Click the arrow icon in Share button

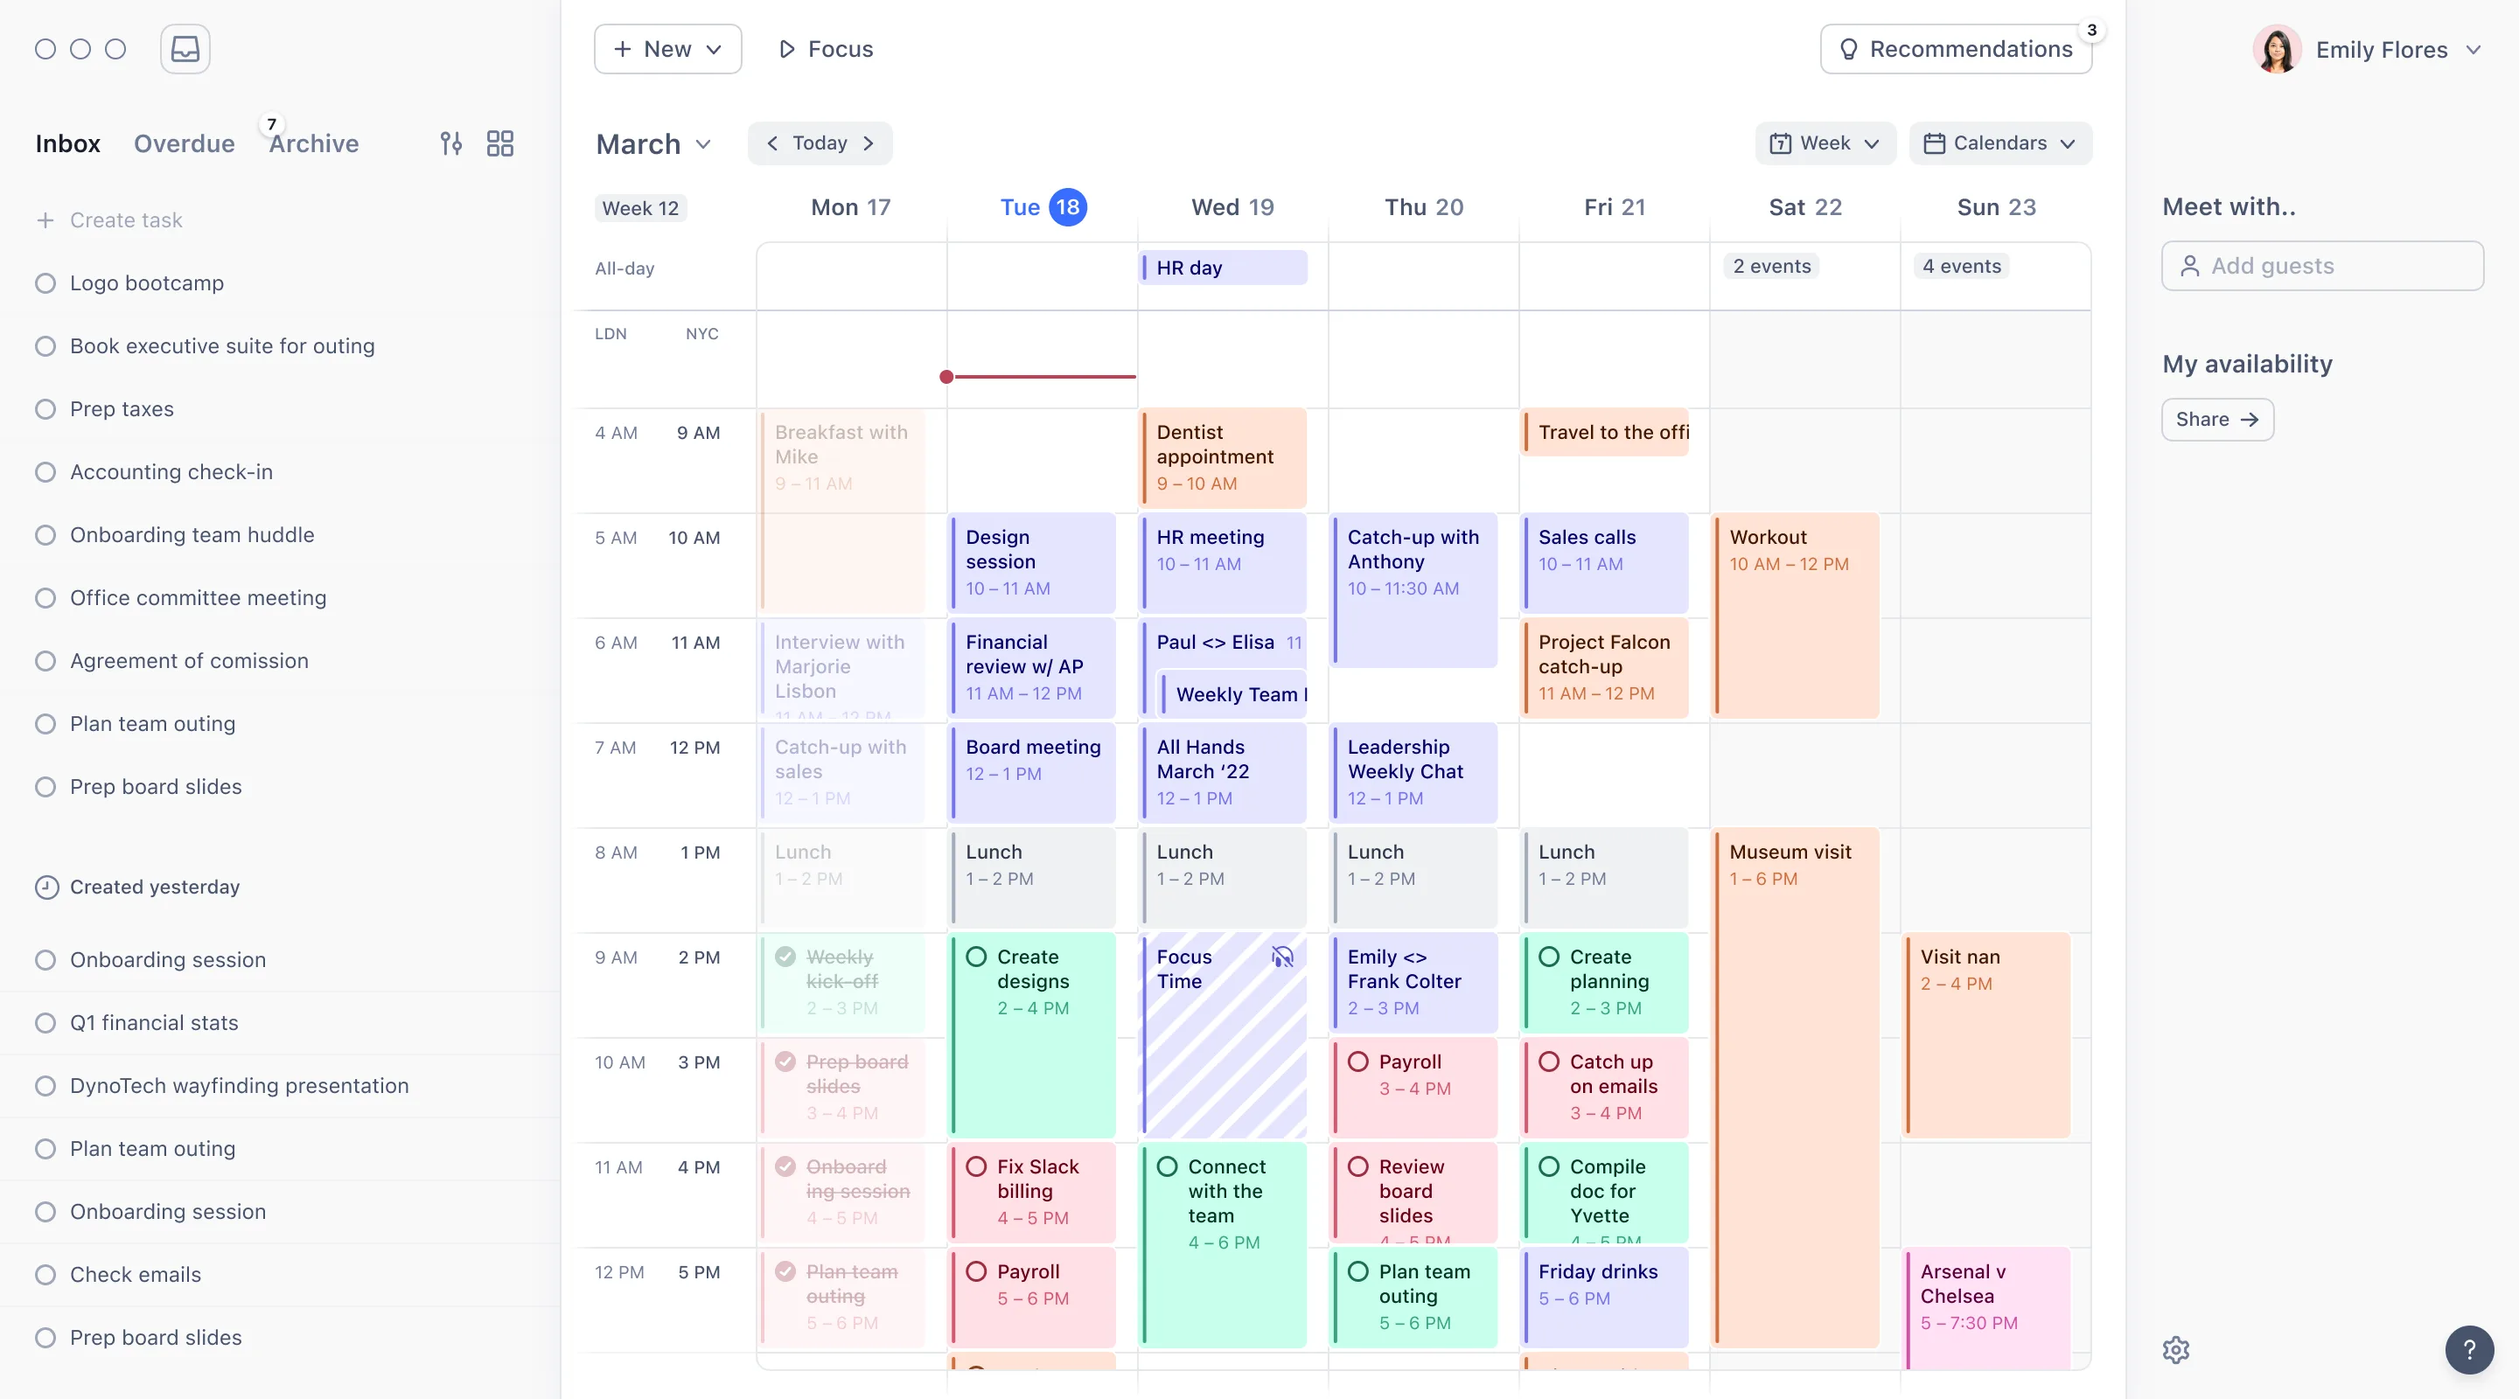[x=2249, y=420]
